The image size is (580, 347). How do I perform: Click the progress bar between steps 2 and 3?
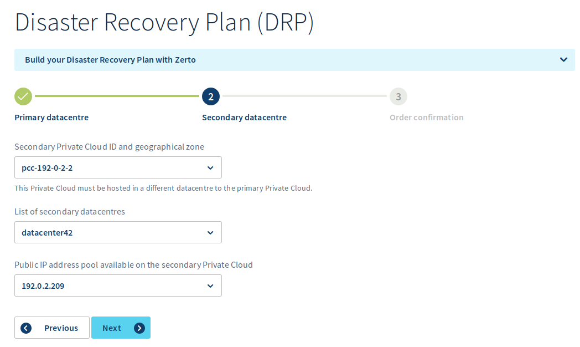[304, 96]
